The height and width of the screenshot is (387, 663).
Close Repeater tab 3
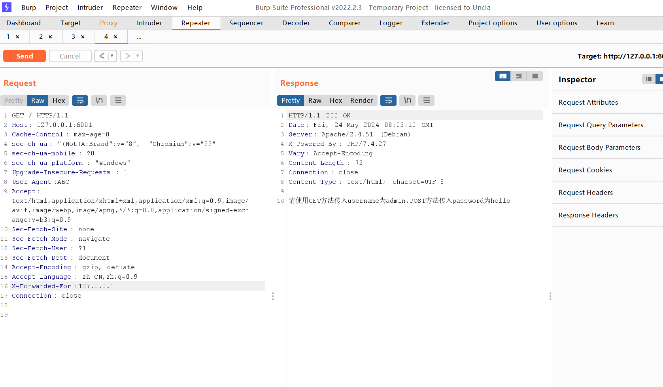(x=83, y=37)
